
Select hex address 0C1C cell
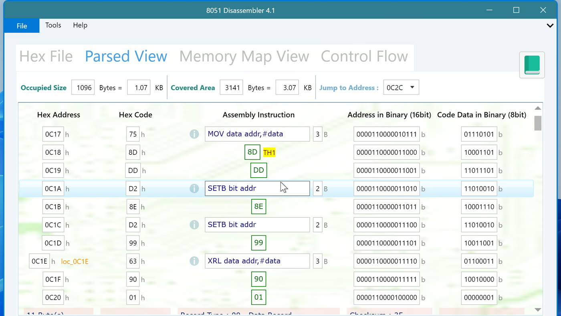[x=53, y=225]
